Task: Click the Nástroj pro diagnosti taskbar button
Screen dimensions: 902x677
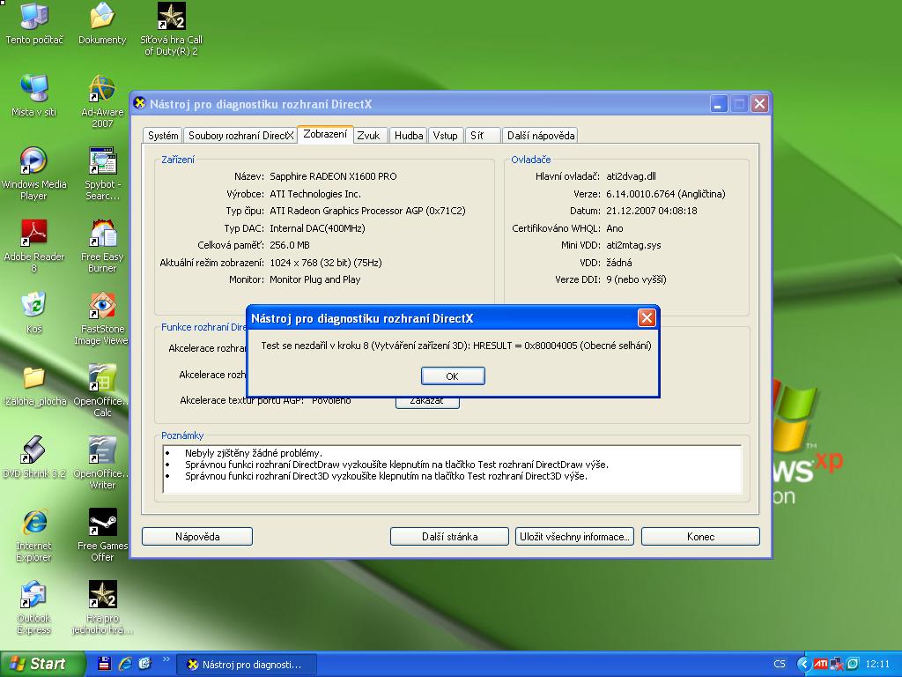Action: point(247,665)
